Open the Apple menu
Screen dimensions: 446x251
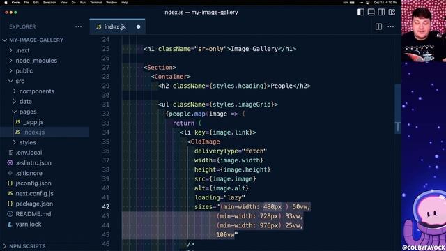[x=6, y=3]
